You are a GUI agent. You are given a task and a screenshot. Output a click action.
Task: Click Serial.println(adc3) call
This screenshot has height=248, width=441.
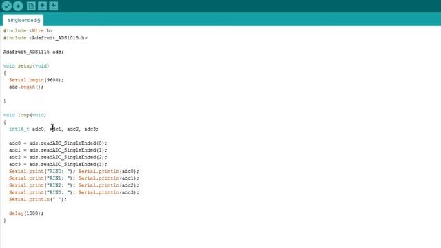[x=109, y=192]
